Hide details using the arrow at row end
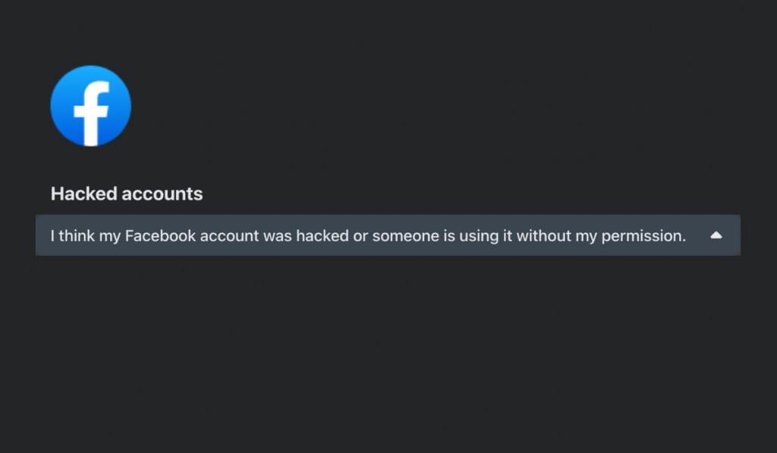777x453 pixels. [716, 235]
